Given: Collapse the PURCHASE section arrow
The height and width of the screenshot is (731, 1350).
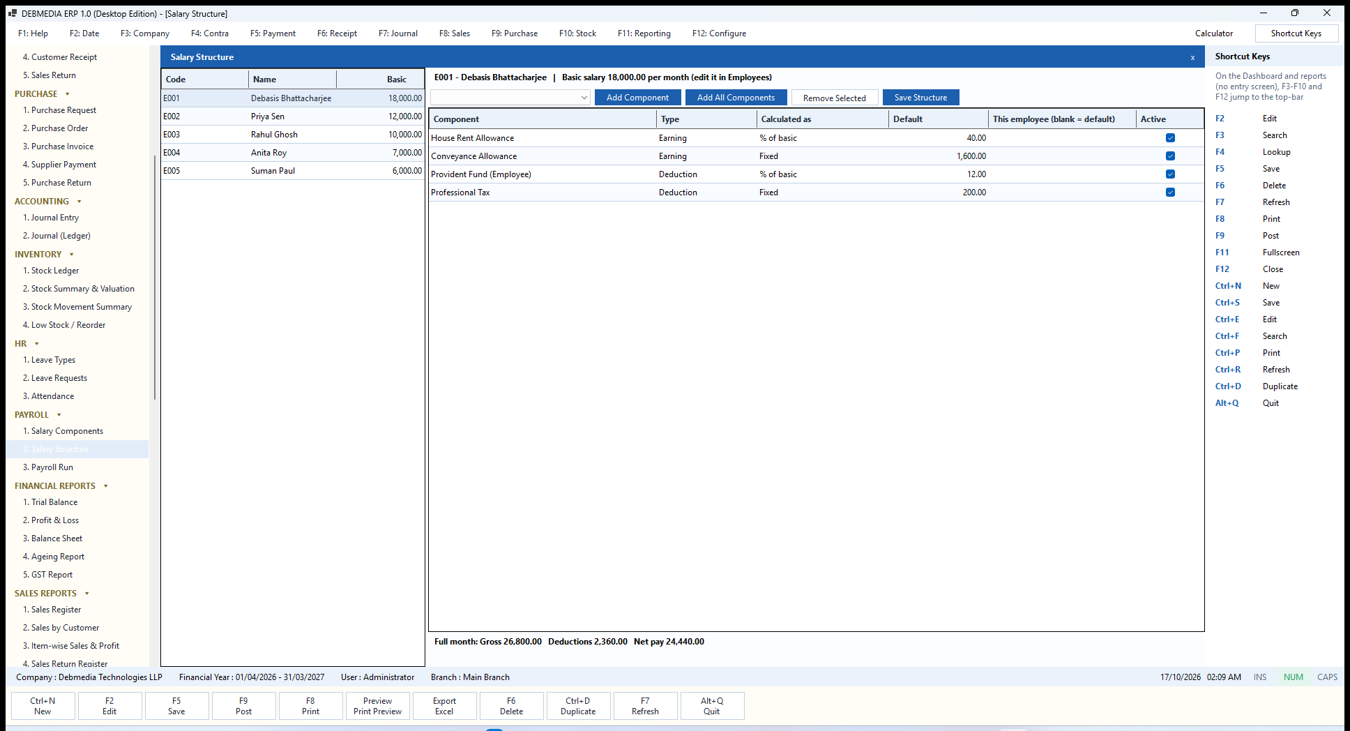Looking at the screenshot, I should coord(68,94).
